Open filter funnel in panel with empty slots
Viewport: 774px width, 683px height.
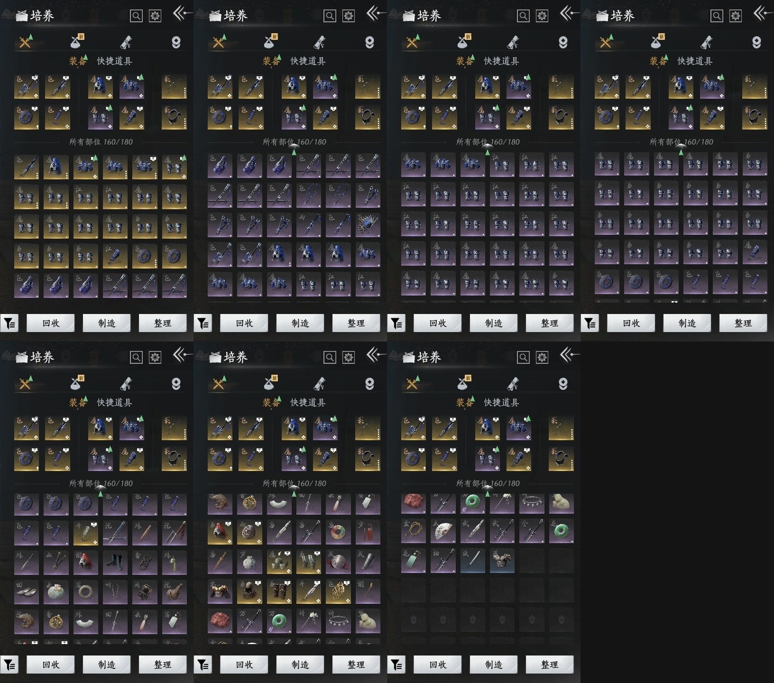pos(396,665)
